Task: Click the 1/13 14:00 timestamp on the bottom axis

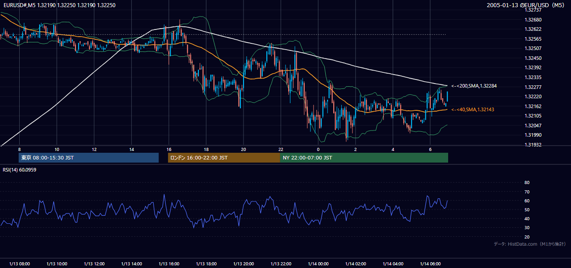Action: point(131,264)
